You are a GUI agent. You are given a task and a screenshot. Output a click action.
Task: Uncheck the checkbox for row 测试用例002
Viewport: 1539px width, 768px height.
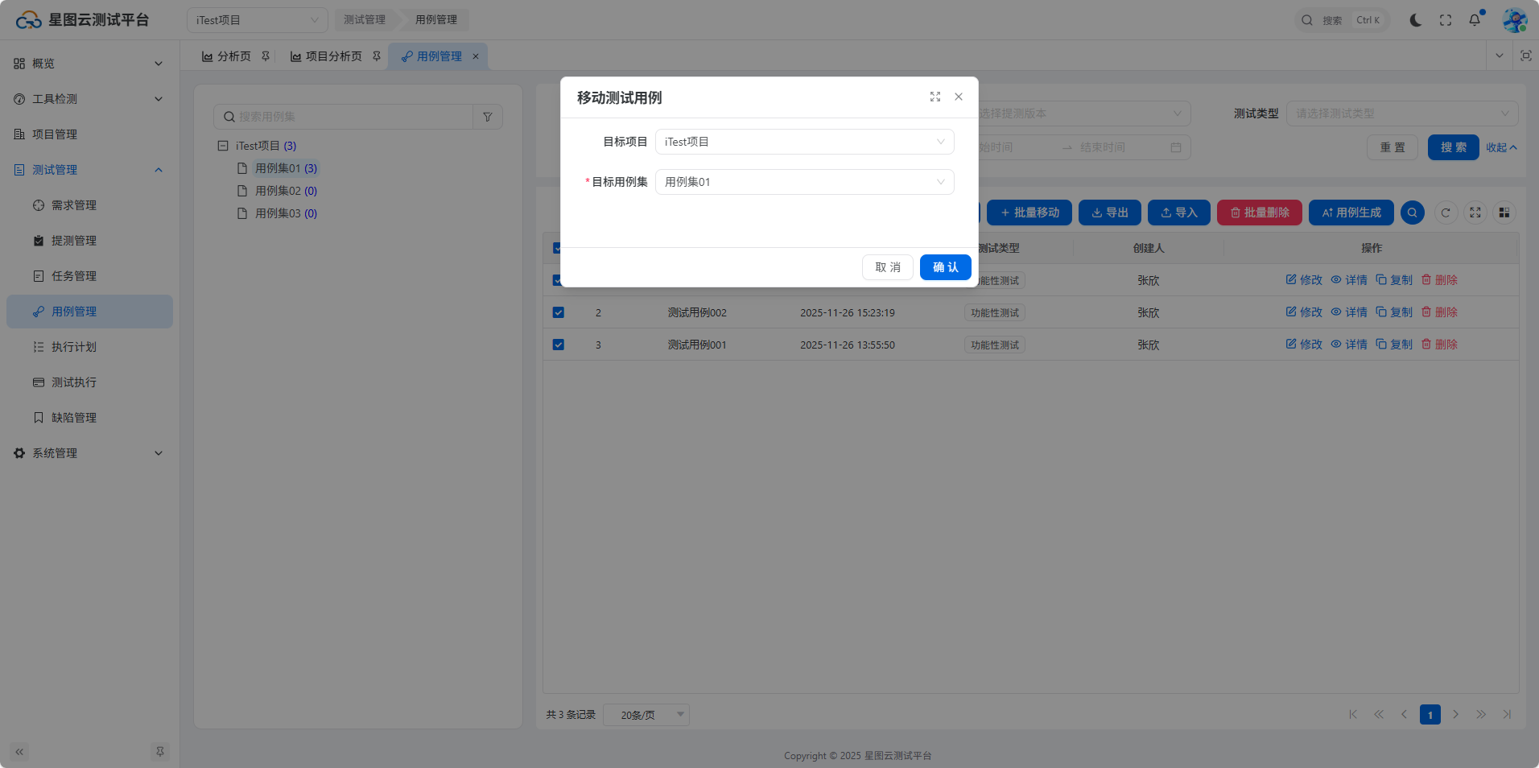[x=558, y=312]
